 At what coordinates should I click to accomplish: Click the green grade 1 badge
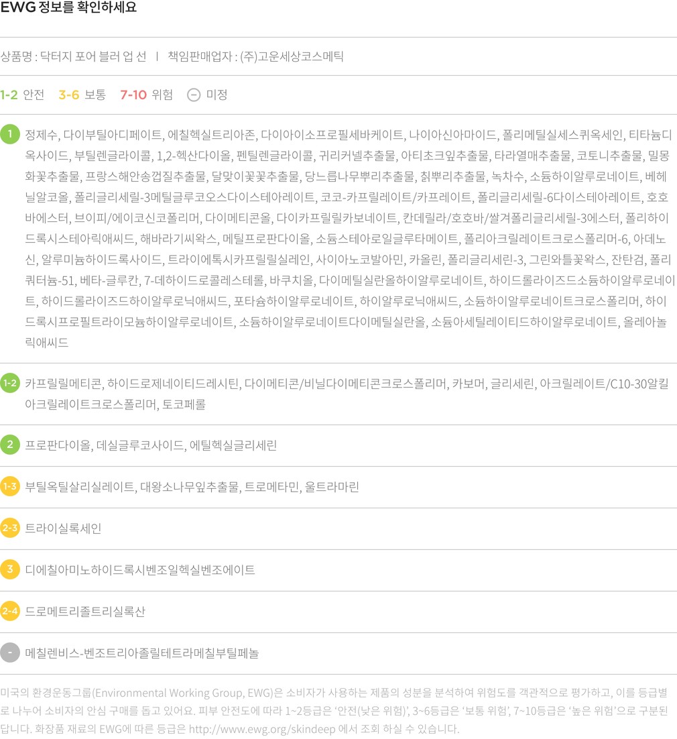point(10,134)
